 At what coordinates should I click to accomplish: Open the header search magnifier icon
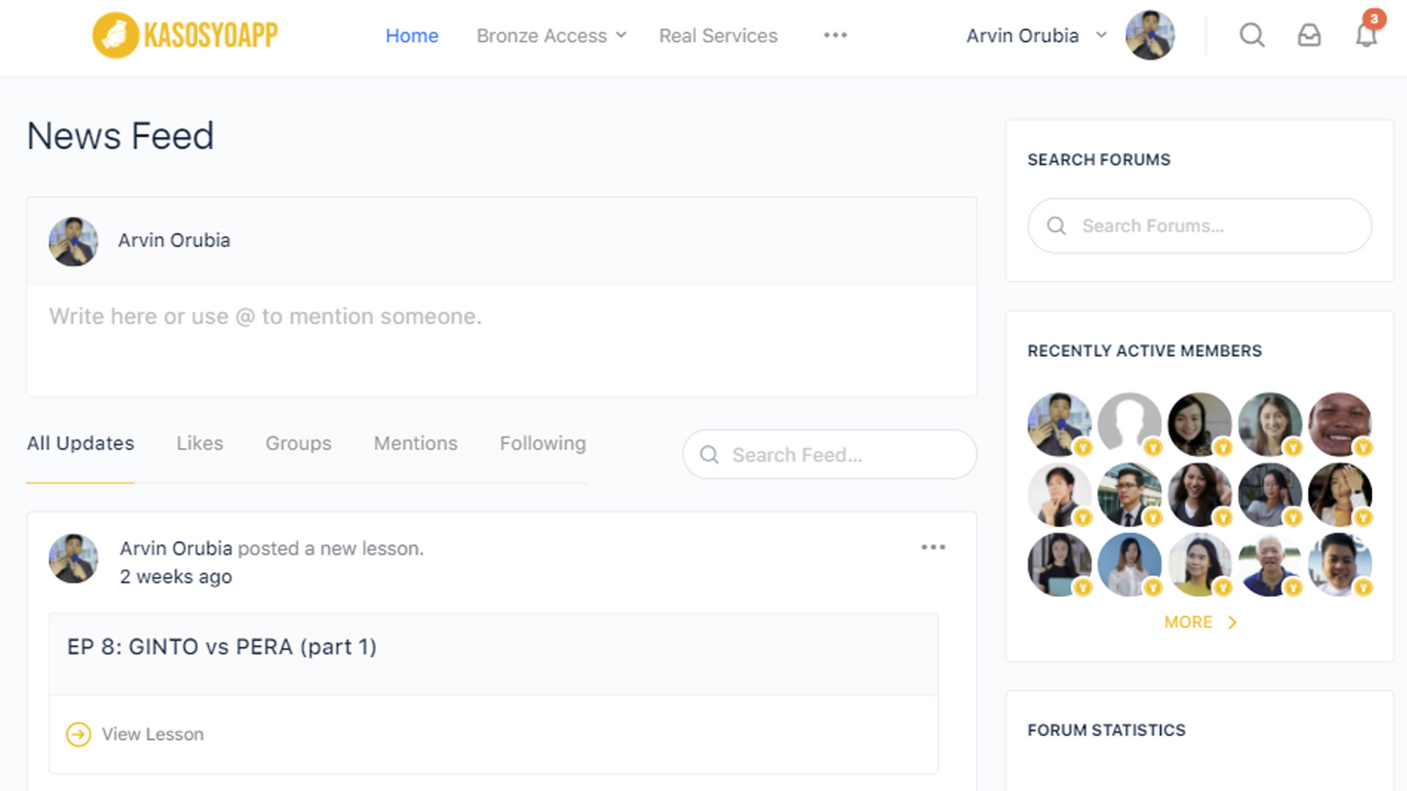(1252, 35)
